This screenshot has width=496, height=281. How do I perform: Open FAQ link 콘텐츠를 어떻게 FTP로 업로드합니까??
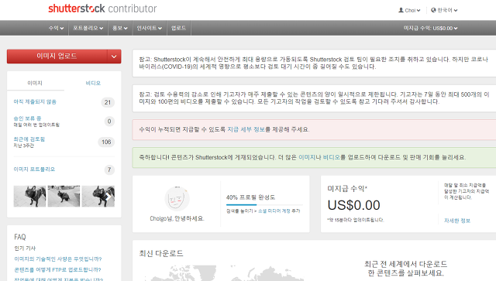(57, 269)
